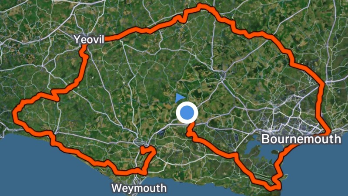
Task: Tap the orange route end below location dot
Action: [x=192, y=125]
